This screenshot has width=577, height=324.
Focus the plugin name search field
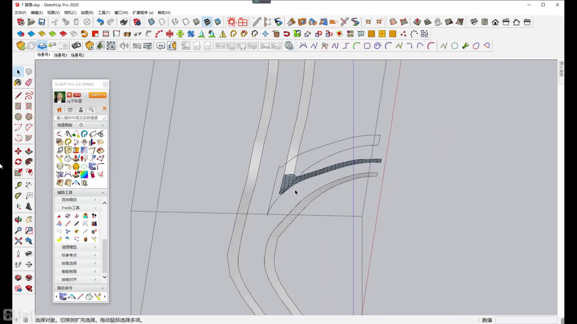(x=81, y=118)
